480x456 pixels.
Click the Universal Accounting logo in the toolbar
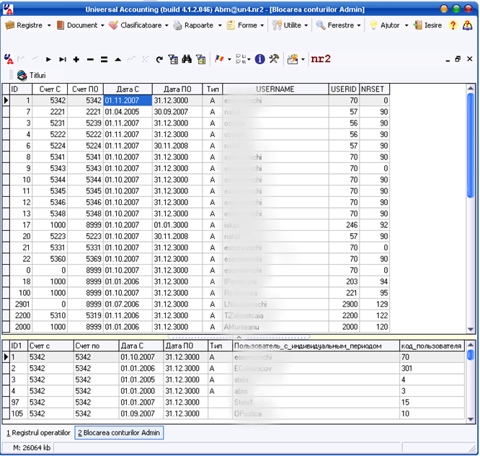tap(9, 59)
